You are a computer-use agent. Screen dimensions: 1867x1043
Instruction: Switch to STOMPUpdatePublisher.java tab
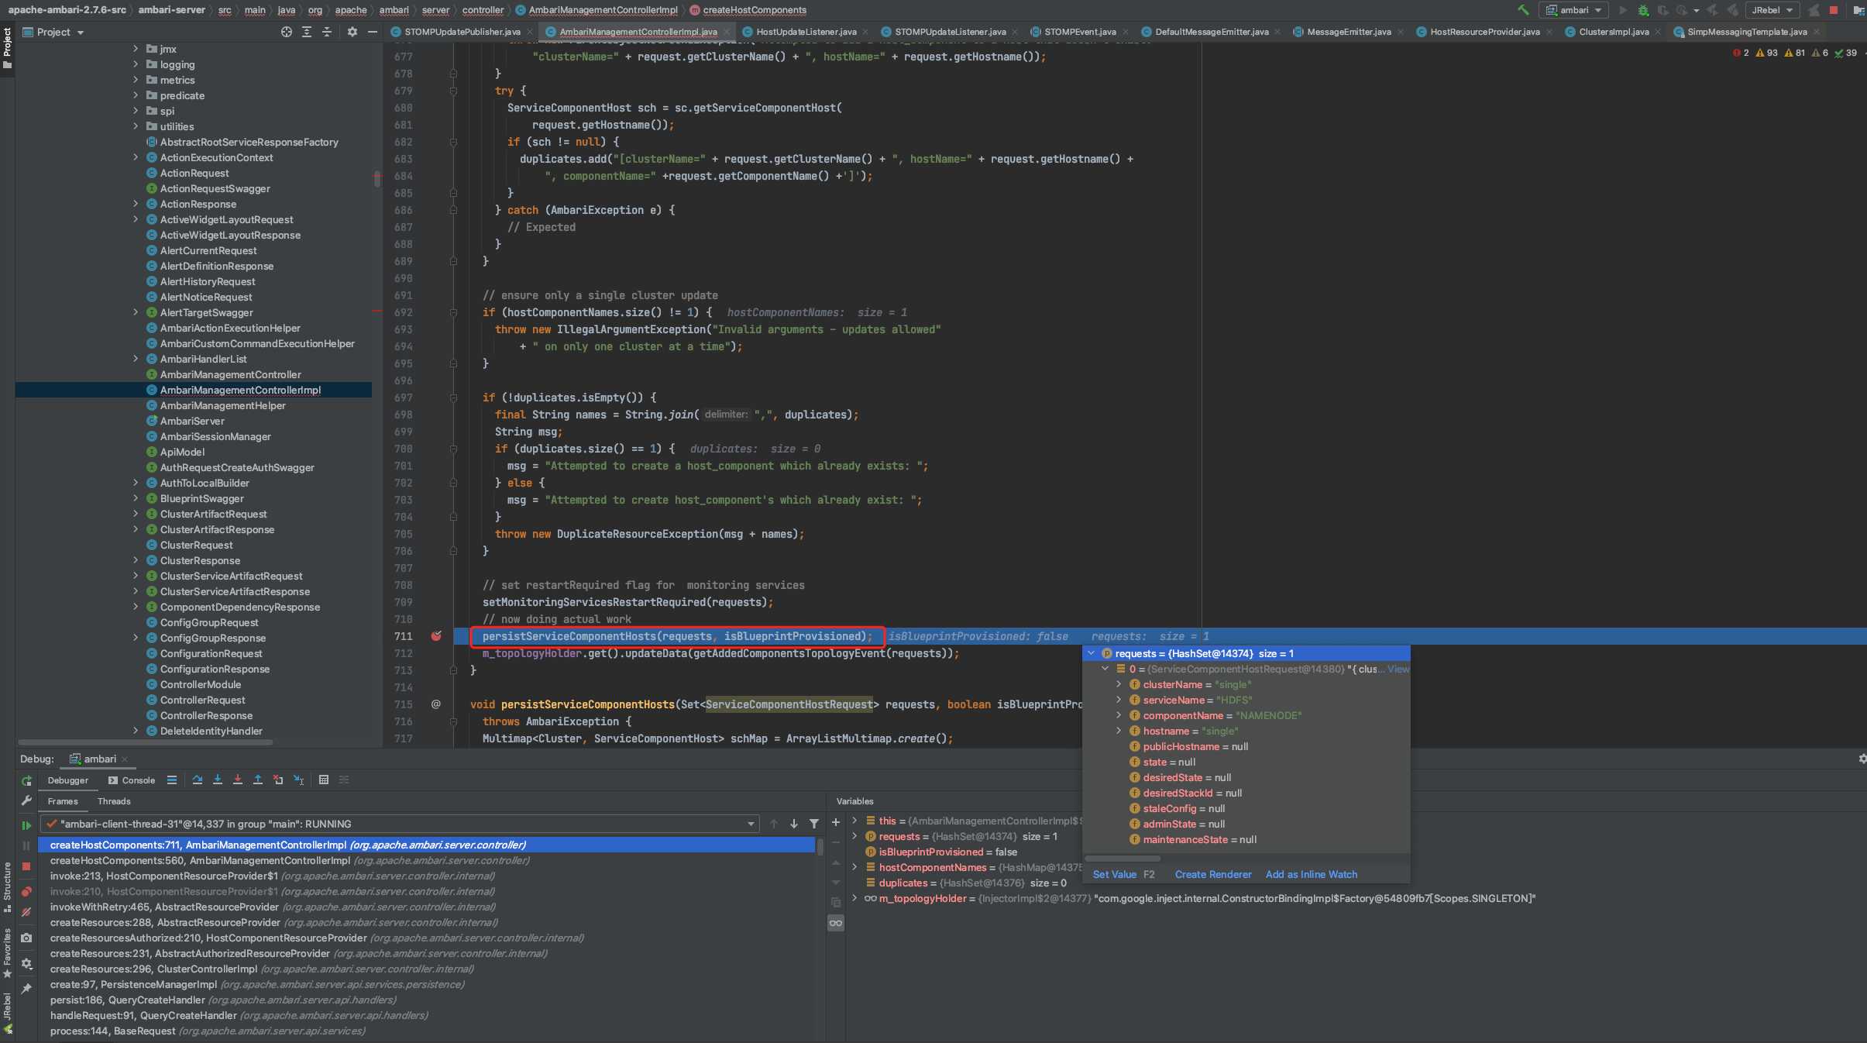click(462, 32)
